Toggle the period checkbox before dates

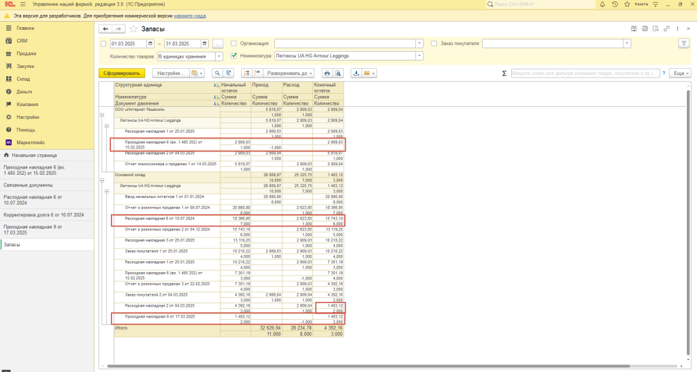click(x=103, y=44)
